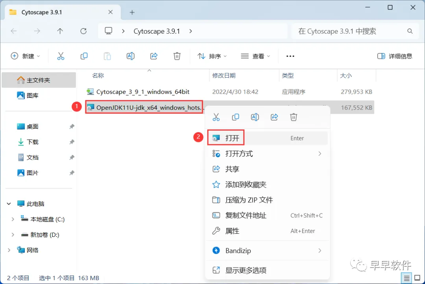This screenshot has width=425, height=284.
Task: Open the 排序 sort dropdown
Action: tap(212, 56)
